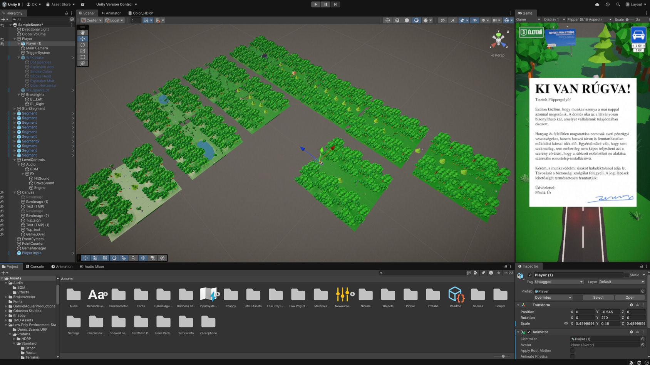Viewport: 650px width, 365px height.
Task: Open the Flipper (9:16 Aspect) dropdown
Action: pyautogui.click(x=589, y=20)
